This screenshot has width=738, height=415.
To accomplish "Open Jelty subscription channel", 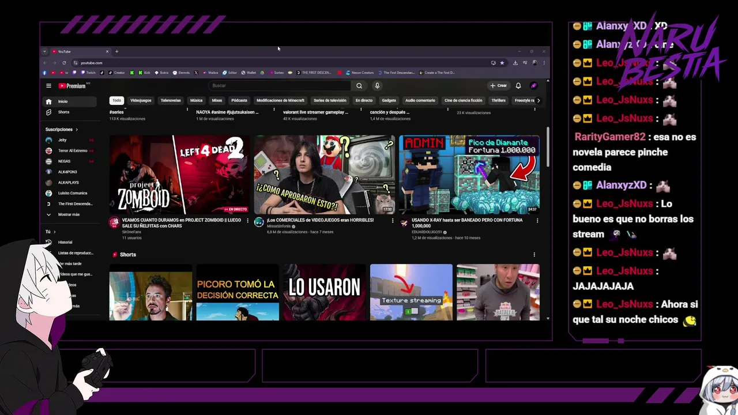I will [69, 140].
